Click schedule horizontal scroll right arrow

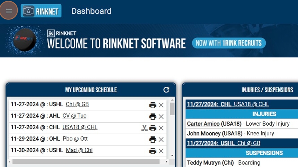(166, 162)
